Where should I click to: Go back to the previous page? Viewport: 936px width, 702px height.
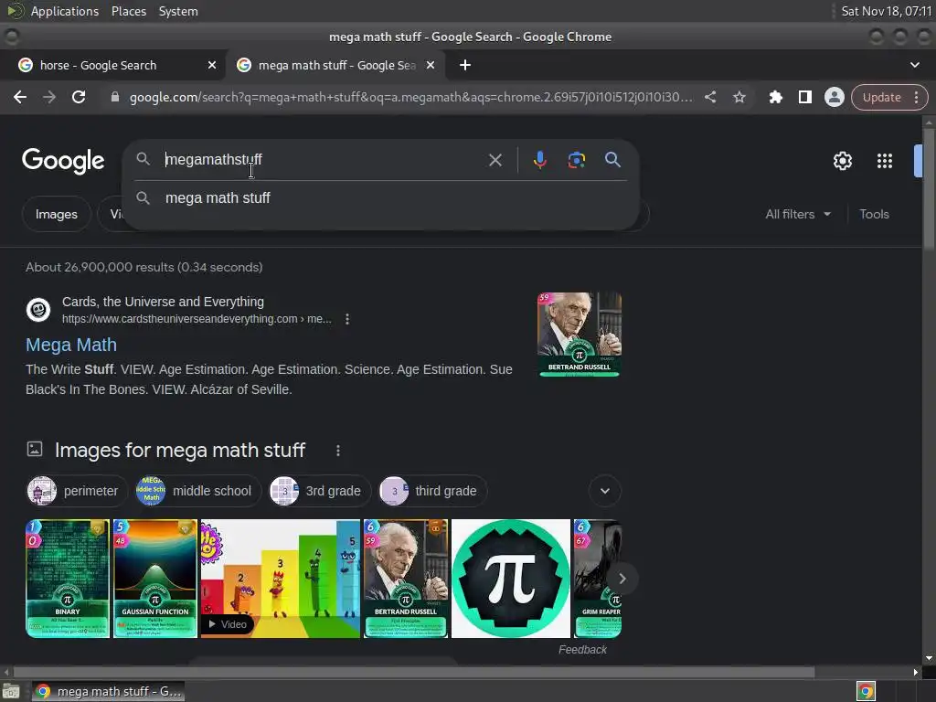pyautogui.click(x=20, y=97)
